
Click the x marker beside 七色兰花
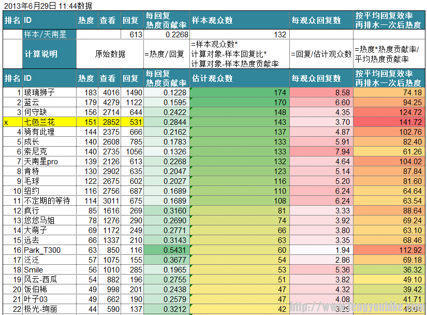tap(6, 122)
